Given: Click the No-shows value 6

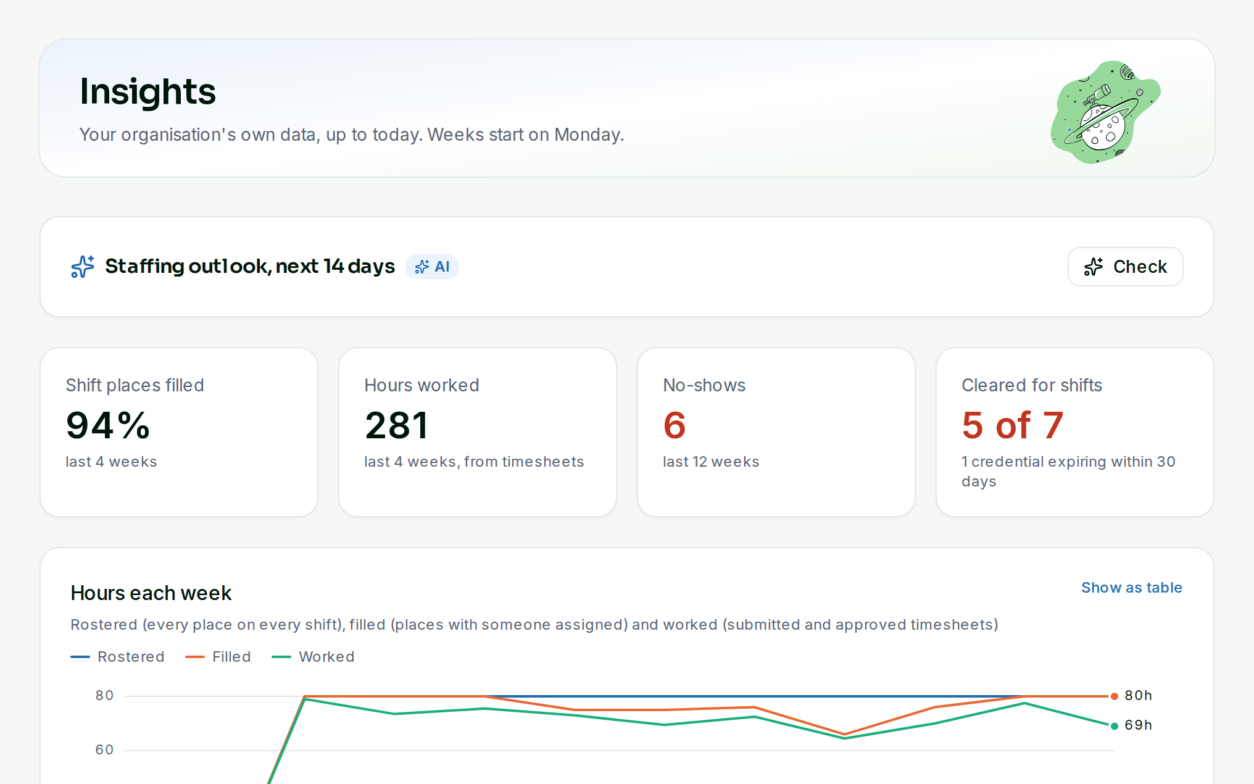Looking at the screenshot, I should tap(675, 425).
